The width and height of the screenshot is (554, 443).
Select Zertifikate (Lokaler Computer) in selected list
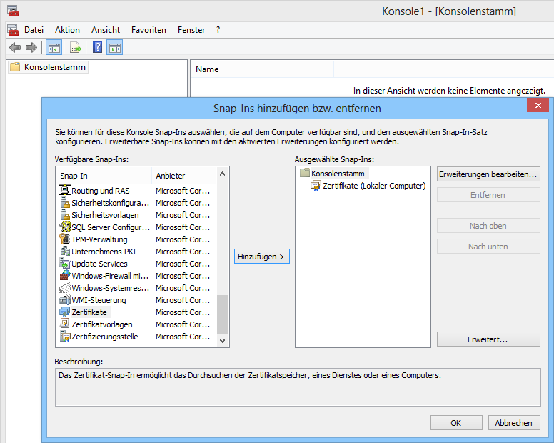click(x=373, y=186)
